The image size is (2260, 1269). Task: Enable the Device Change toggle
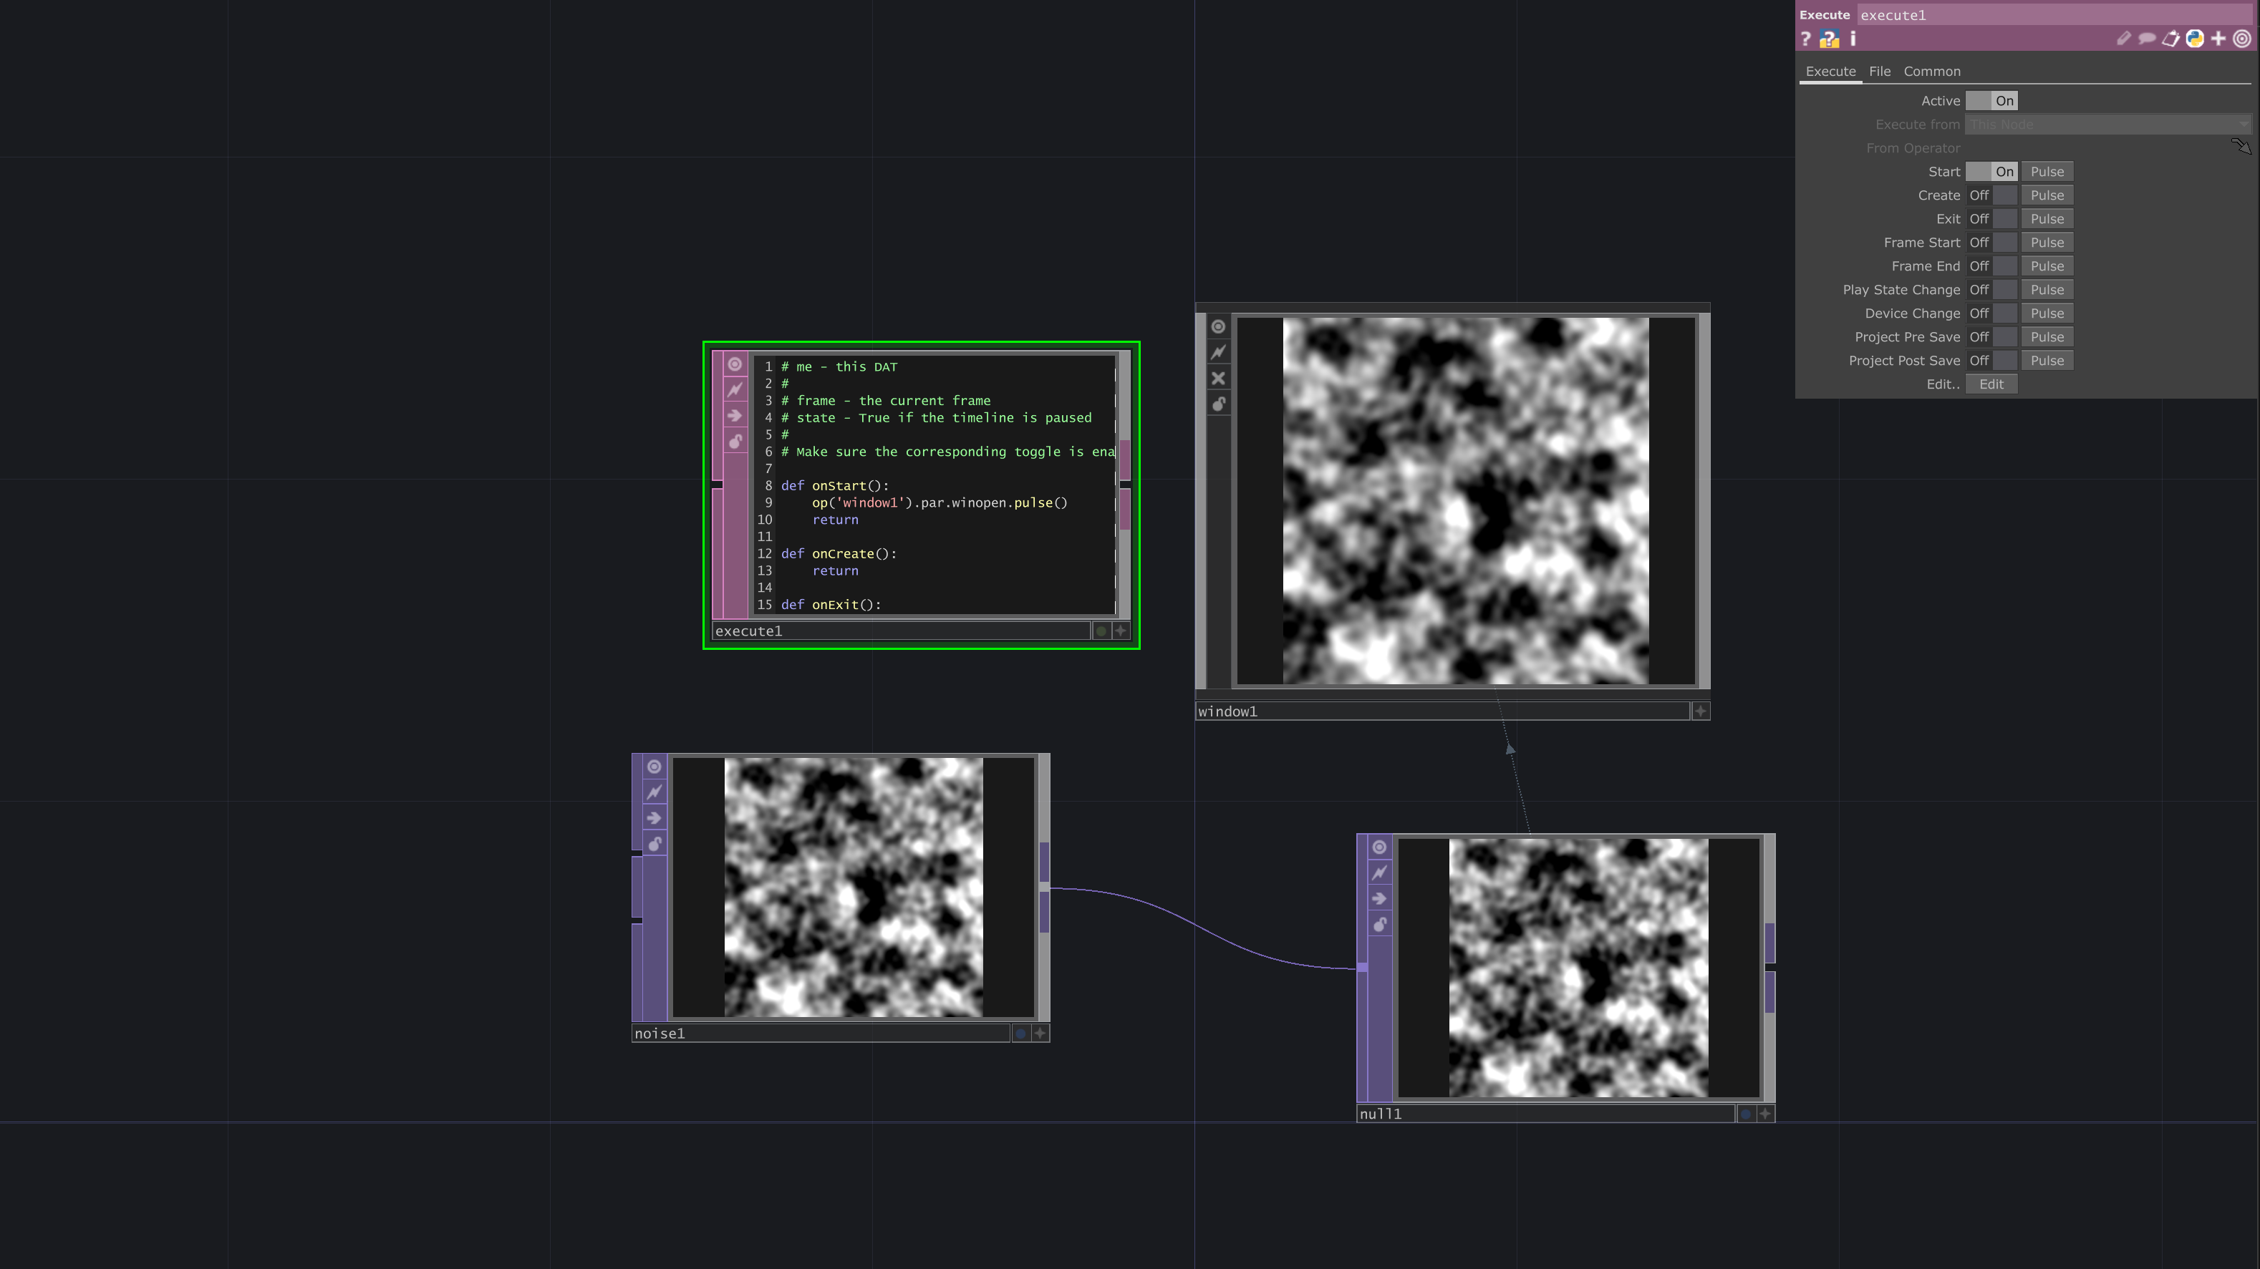pyautogui.click(x=1991, y=314)
